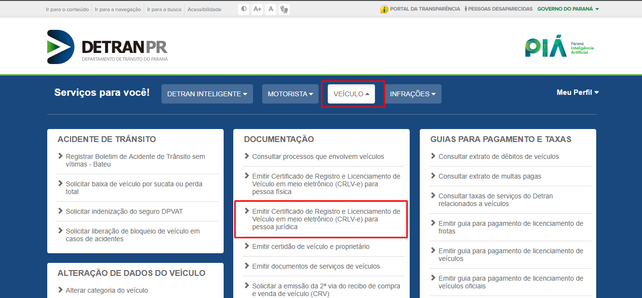Click the Portal da Transparência info icon
This screenshot has height=298, width=642.
(384, 9)
